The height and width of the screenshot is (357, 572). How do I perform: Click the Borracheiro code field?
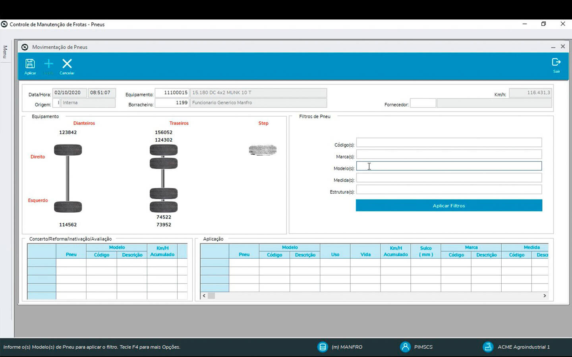pyautogui.click(x=172, y=103)
